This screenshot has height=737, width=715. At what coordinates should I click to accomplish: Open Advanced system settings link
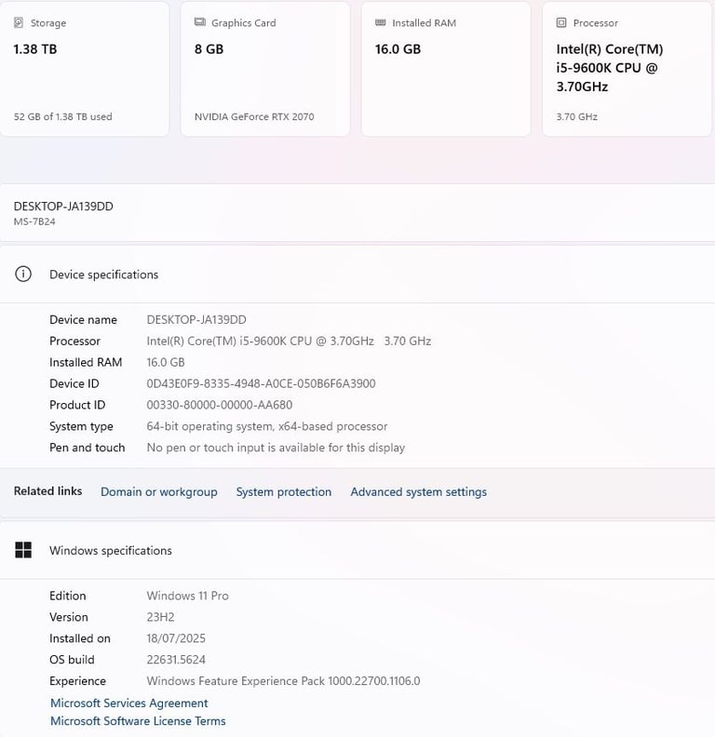[x=419, y=492]
